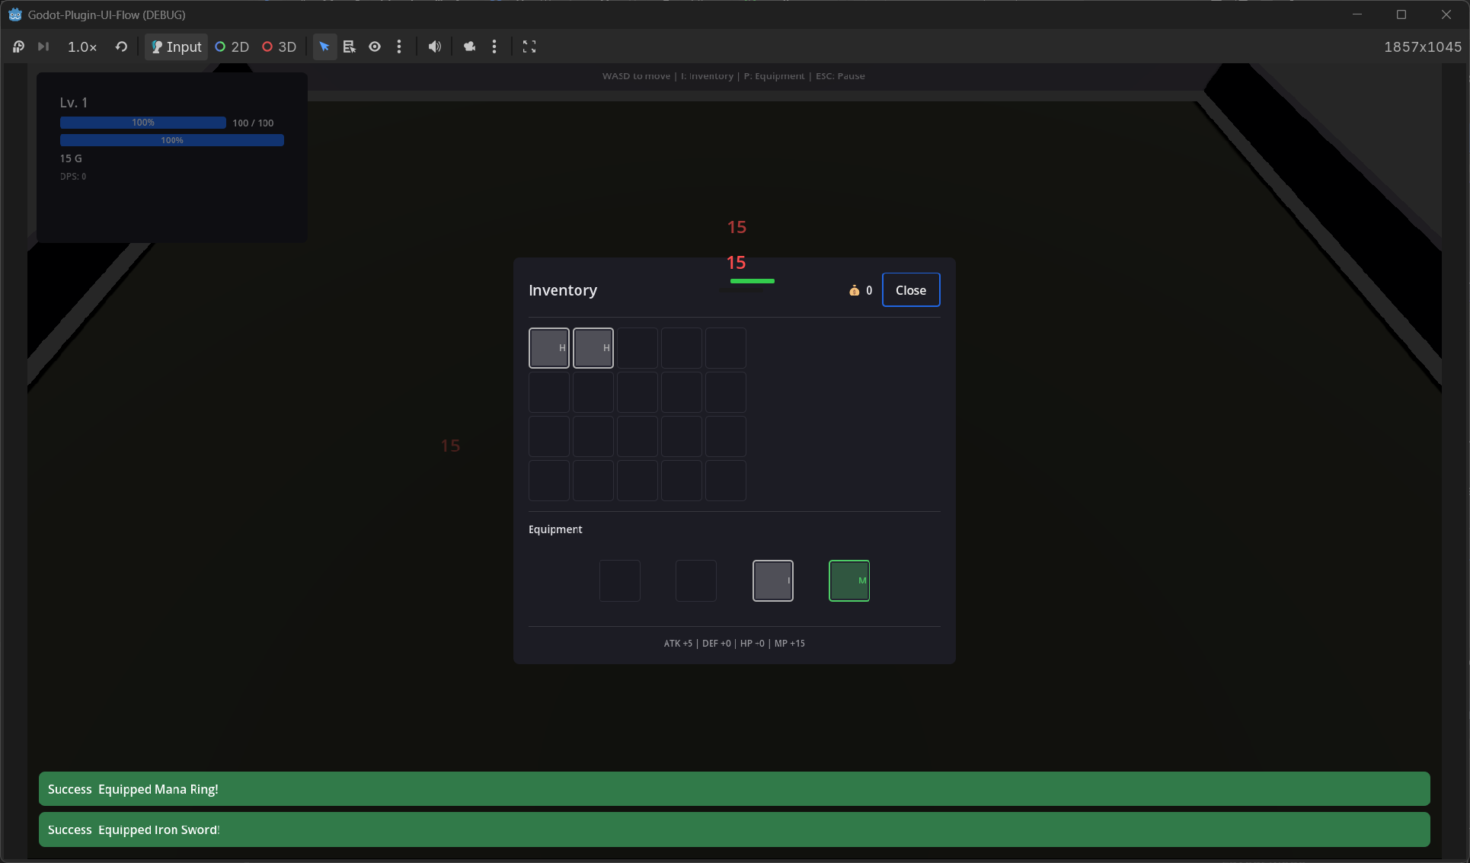Switch node selection to 2D
This screenshot has width=1470, height=863.
pyautogui.click(x=232, y=46)
